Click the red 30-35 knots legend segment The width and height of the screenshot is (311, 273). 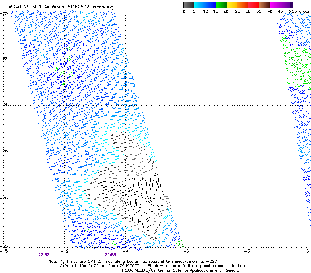(x=254, y=5)
